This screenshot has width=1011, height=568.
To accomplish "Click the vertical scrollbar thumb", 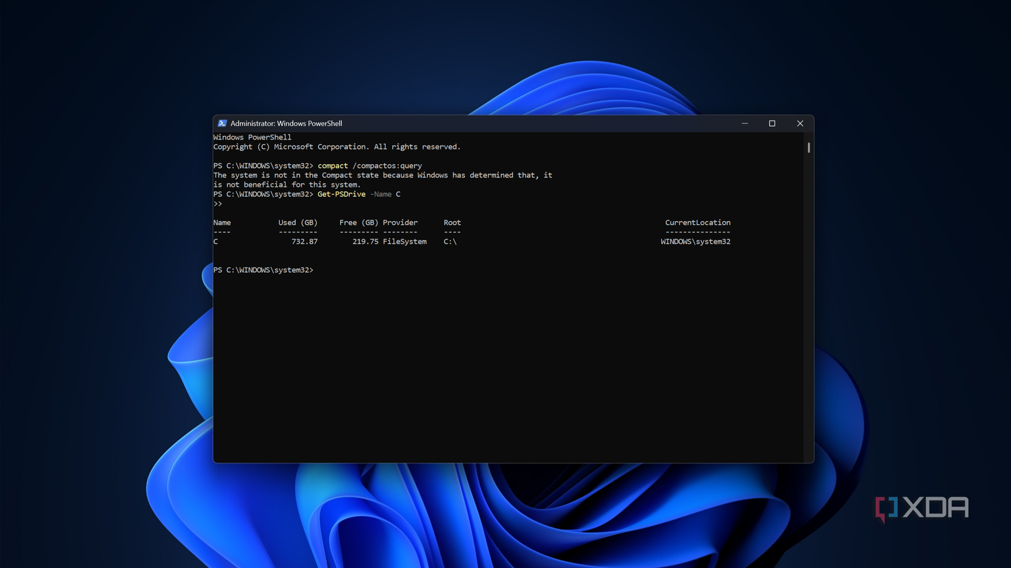I will [x=809, y=148].
